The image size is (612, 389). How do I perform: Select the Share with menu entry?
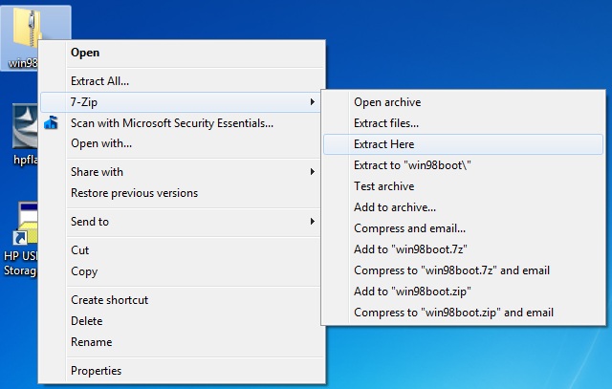(183, 172)
